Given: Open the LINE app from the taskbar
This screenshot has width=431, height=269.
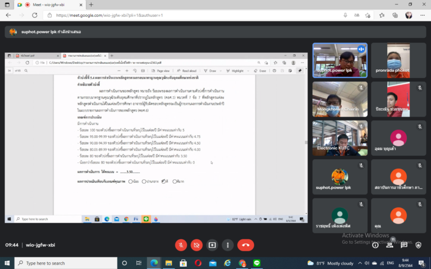Looking at the screenshot, I should click(258, 263).
